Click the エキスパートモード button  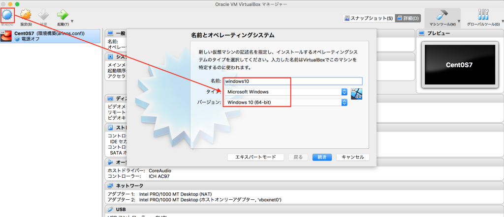pos(255,157)
